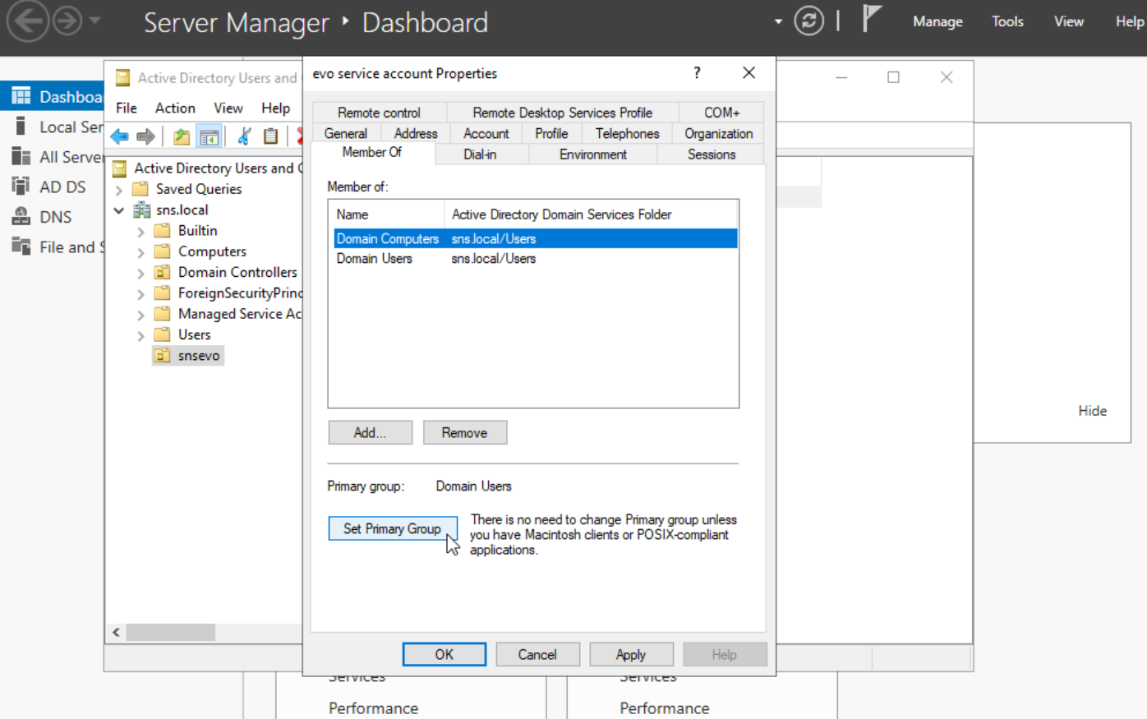The width and height of the screenshot is (1147, 719).
Task: Expand the Builtin container
Action: [140, 232]
